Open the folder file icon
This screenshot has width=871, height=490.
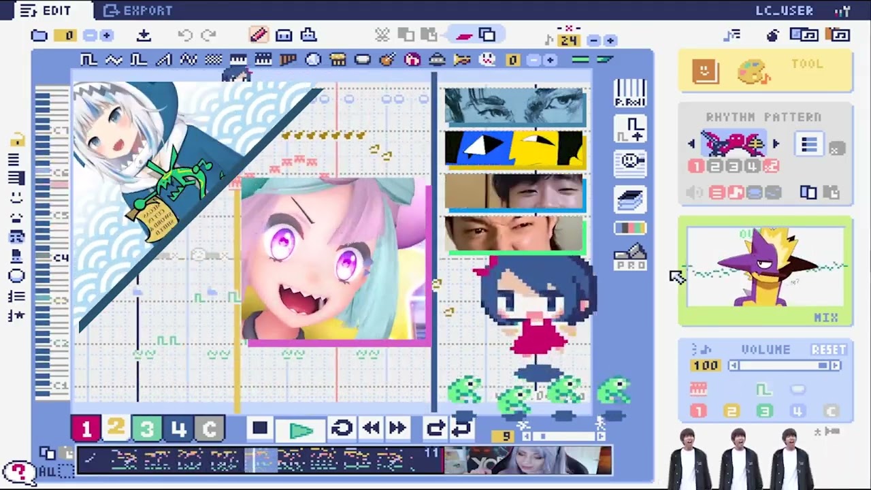tap(39, 35)
